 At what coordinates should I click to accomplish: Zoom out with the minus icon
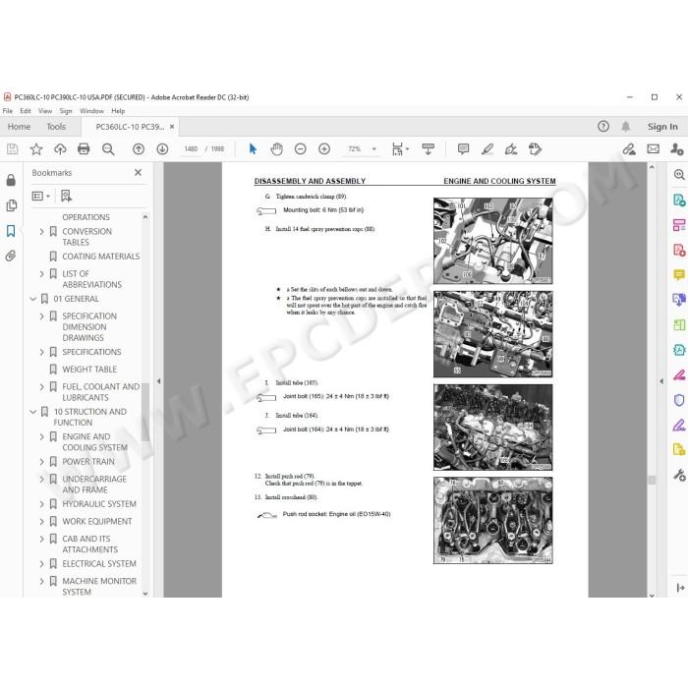(300, 149)
